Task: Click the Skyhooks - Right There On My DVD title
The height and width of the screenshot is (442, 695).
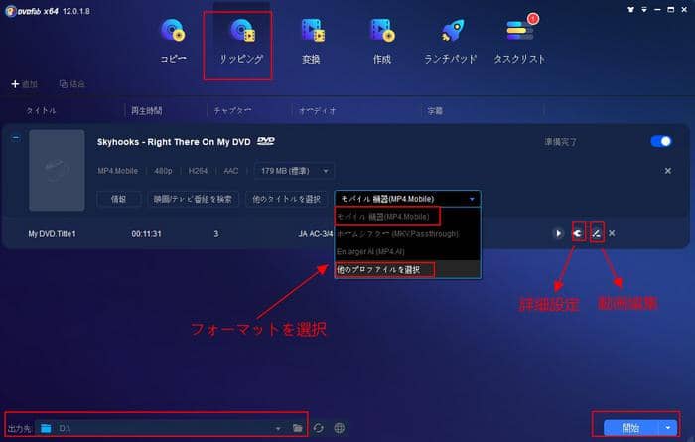Action: click(x=174, y=142)
